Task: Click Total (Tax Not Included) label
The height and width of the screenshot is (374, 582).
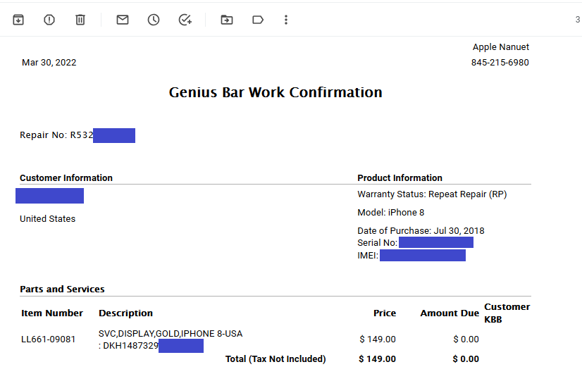Action: point(275,359)
